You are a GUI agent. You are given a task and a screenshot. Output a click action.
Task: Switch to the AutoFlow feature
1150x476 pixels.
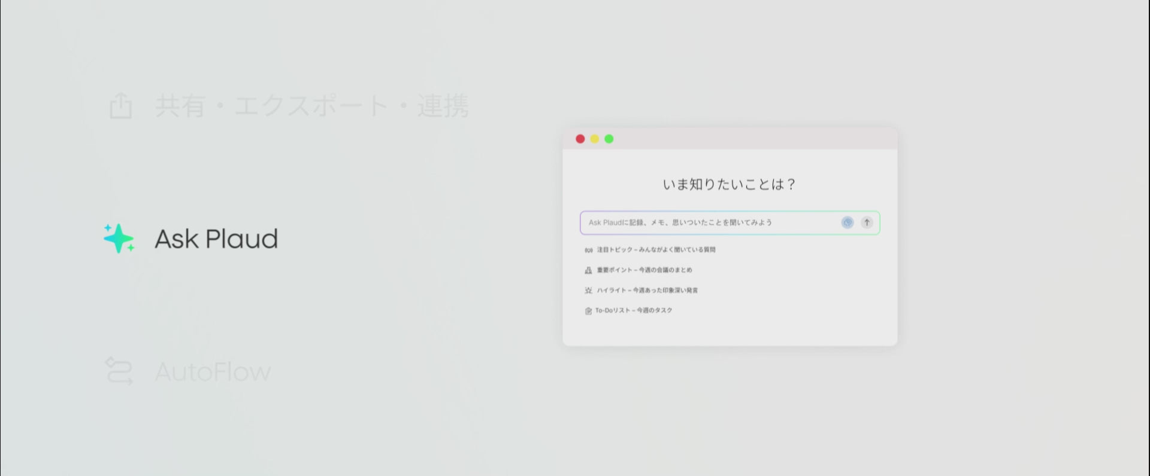tap(213, 371)
